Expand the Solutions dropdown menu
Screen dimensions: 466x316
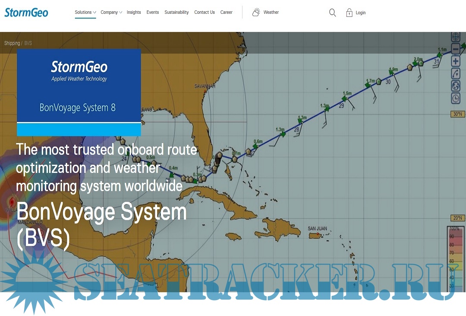tap(85, 13)
